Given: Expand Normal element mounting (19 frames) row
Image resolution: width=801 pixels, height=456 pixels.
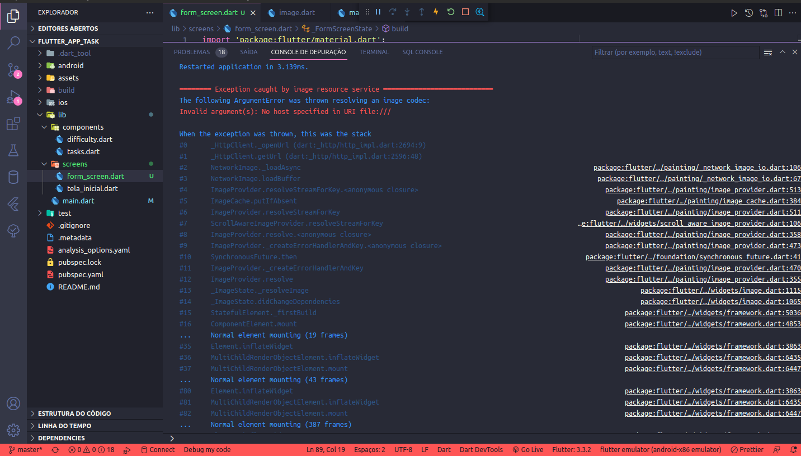Looking at the screenshot, I should [279, 335].
